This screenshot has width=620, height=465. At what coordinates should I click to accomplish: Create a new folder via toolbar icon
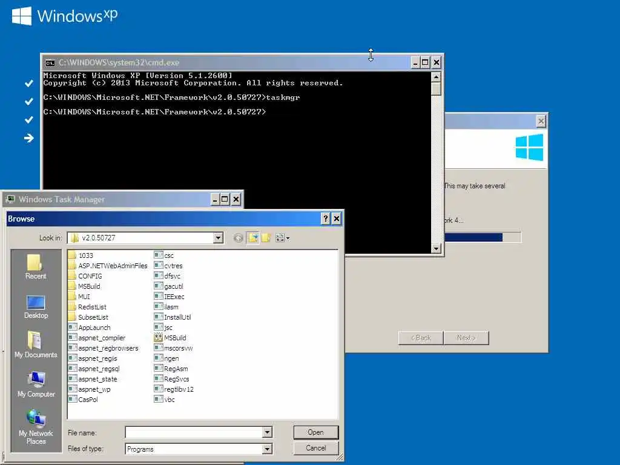pos(266,237)
